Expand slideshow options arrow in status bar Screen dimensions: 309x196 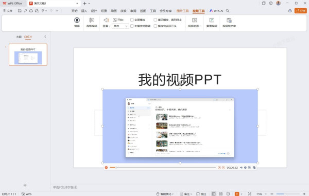coord(242,194)
